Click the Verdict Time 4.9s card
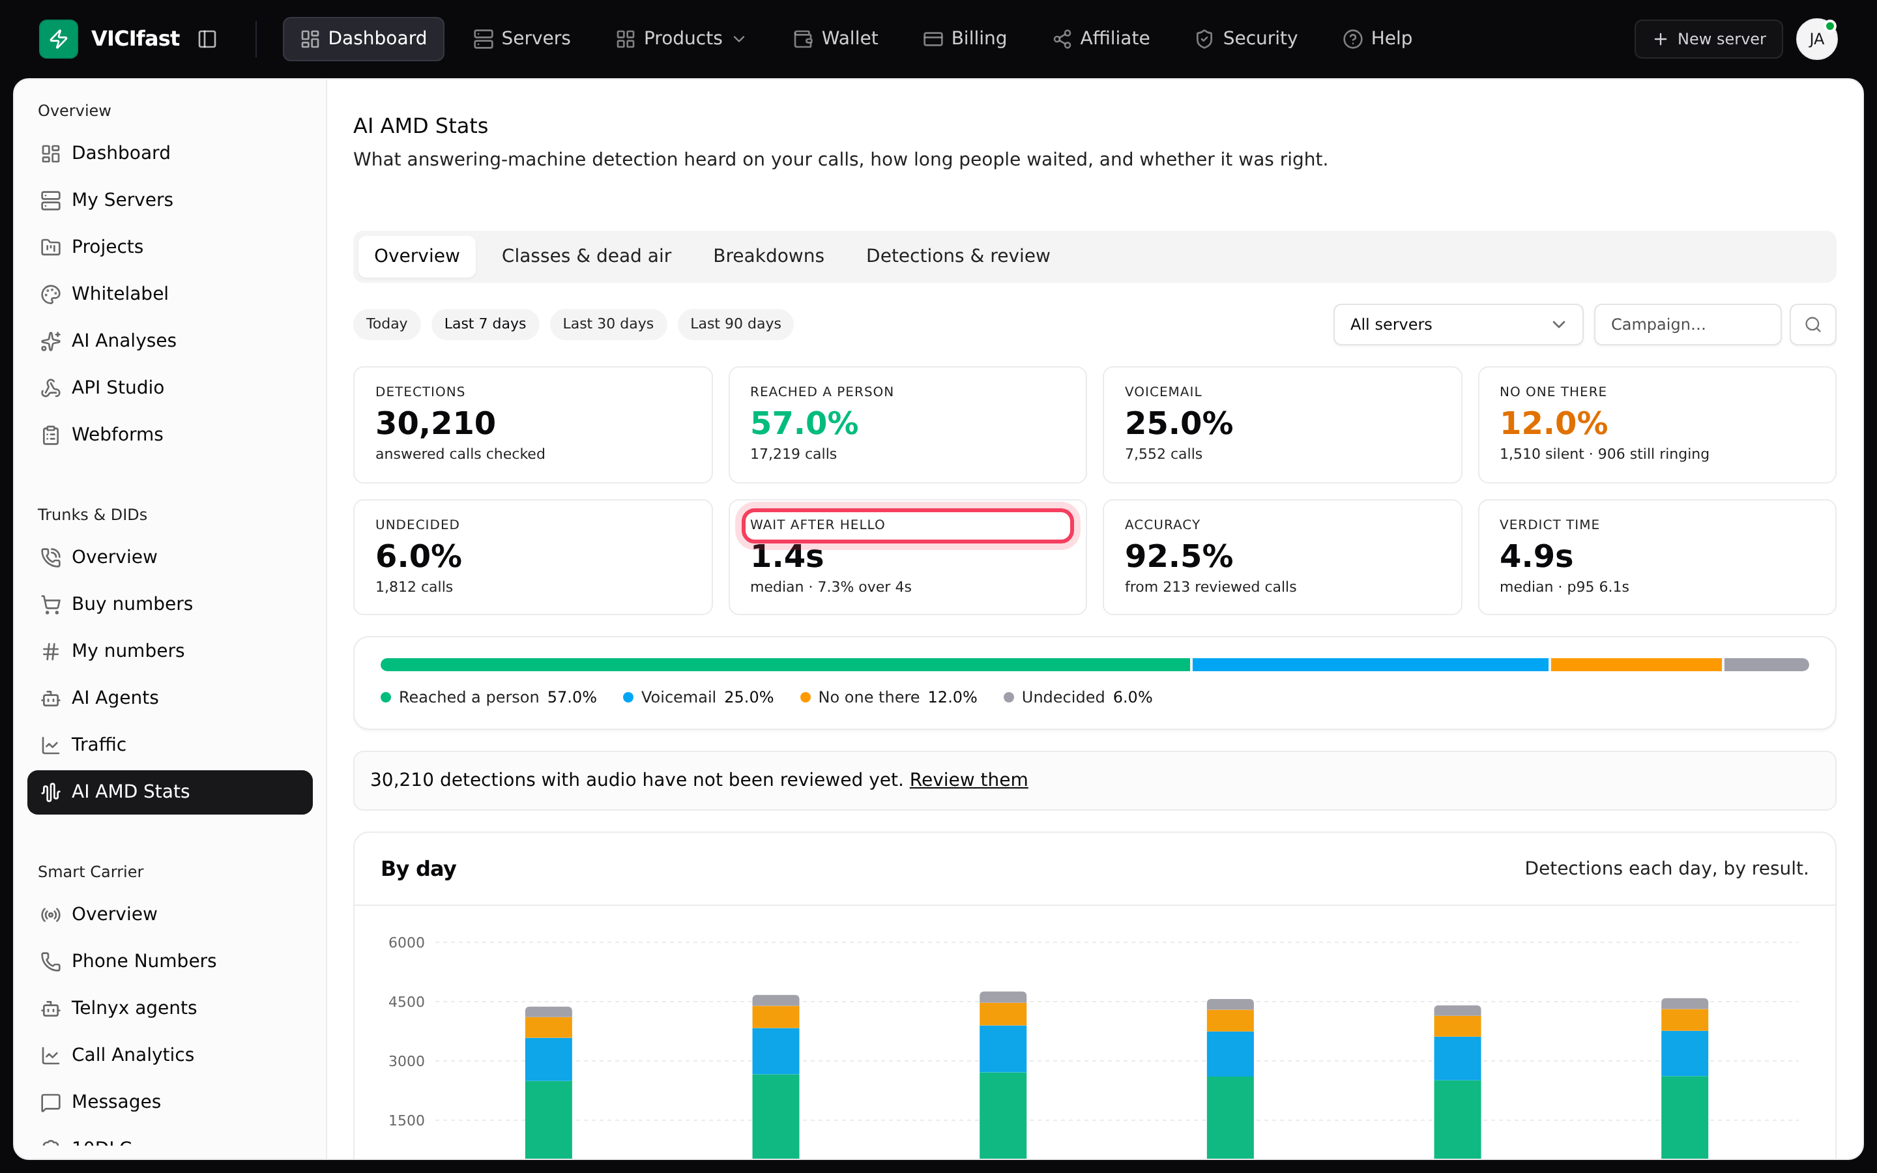1877x1173 pixels. pos(1657,557)
